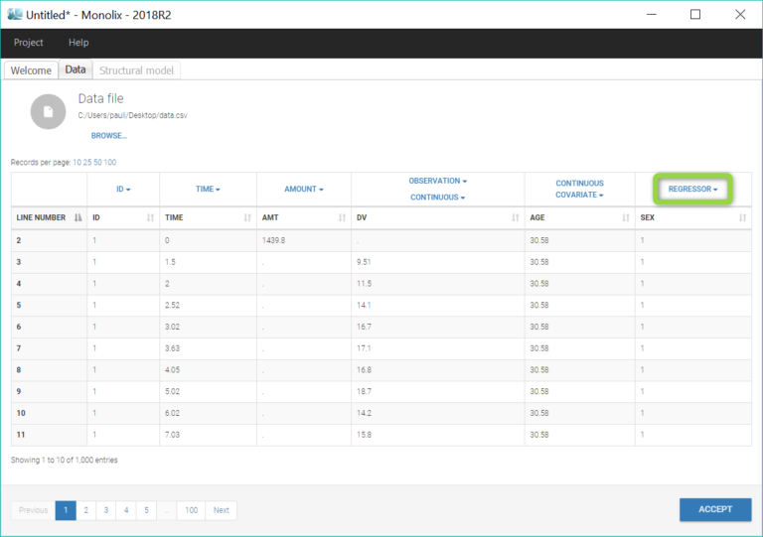Click the Monolix app icon in title bar
Viewport: 763px width, 537px height.
15,14
